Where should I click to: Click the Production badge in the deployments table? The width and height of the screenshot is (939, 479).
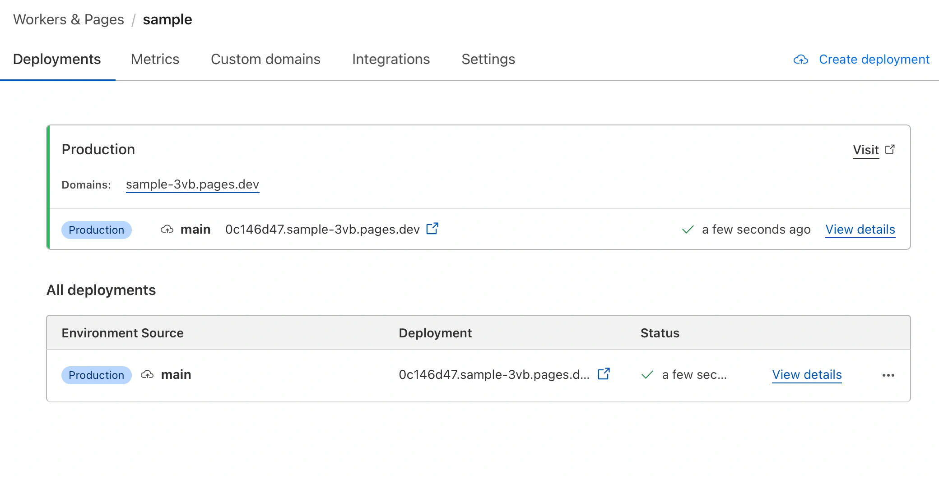[96, 375]
